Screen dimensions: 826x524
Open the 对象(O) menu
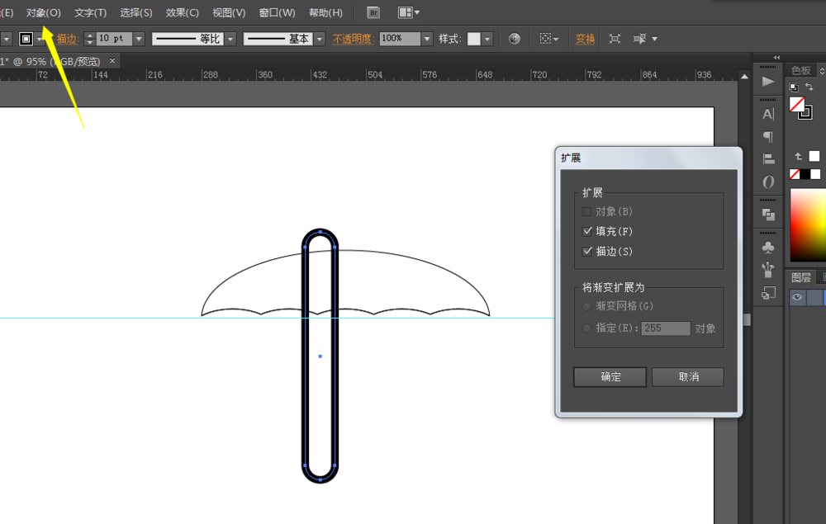[x=43, y=12]
